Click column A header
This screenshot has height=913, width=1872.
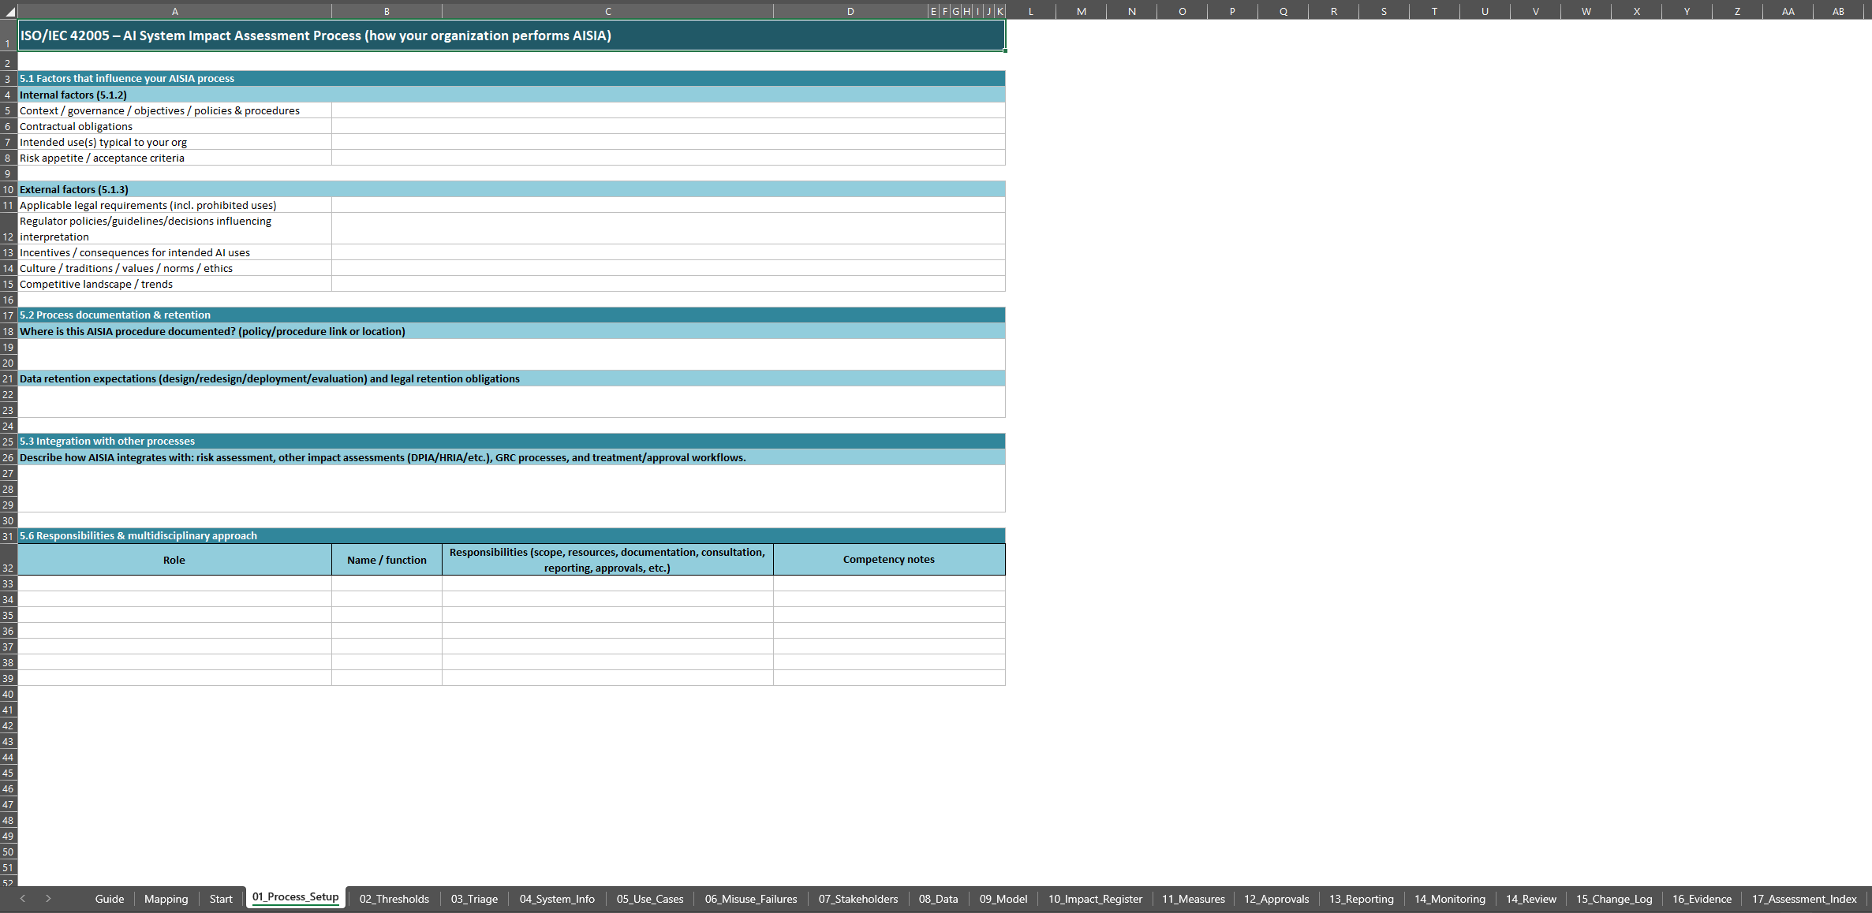[174, 12]
